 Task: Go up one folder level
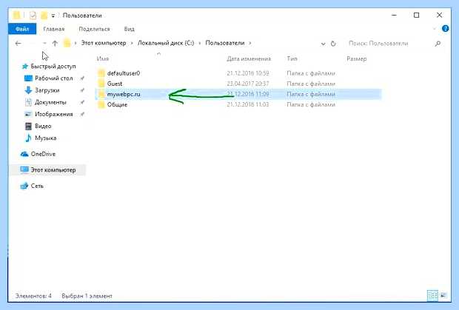tap(55, 44)
